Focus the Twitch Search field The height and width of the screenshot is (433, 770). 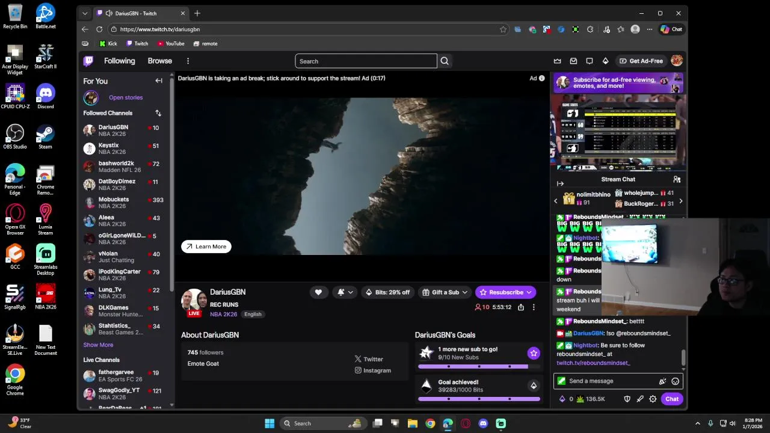click(x=366, y=61)
